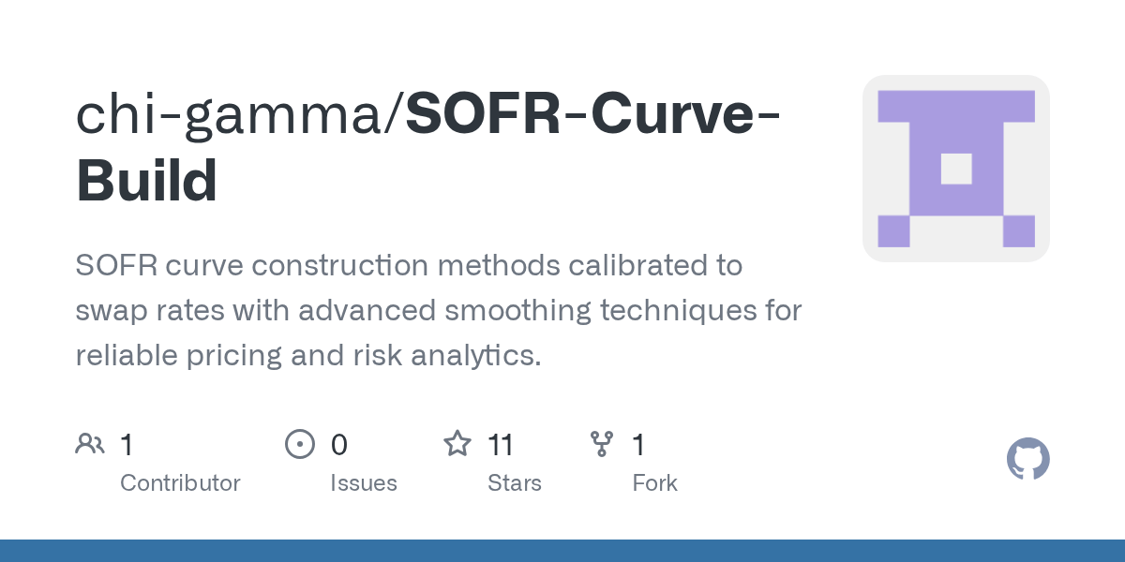This screenshot has height=562, width=1125.
Task: Click the repository description paragraph
Action: click(439, 310)
